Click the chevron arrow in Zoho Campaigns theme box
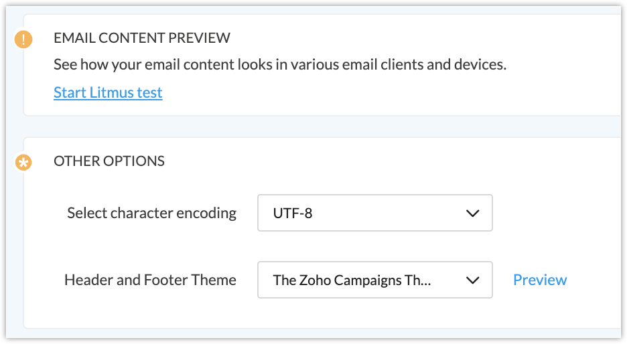This screenshot has height=344, width=627. pos(473,280)
